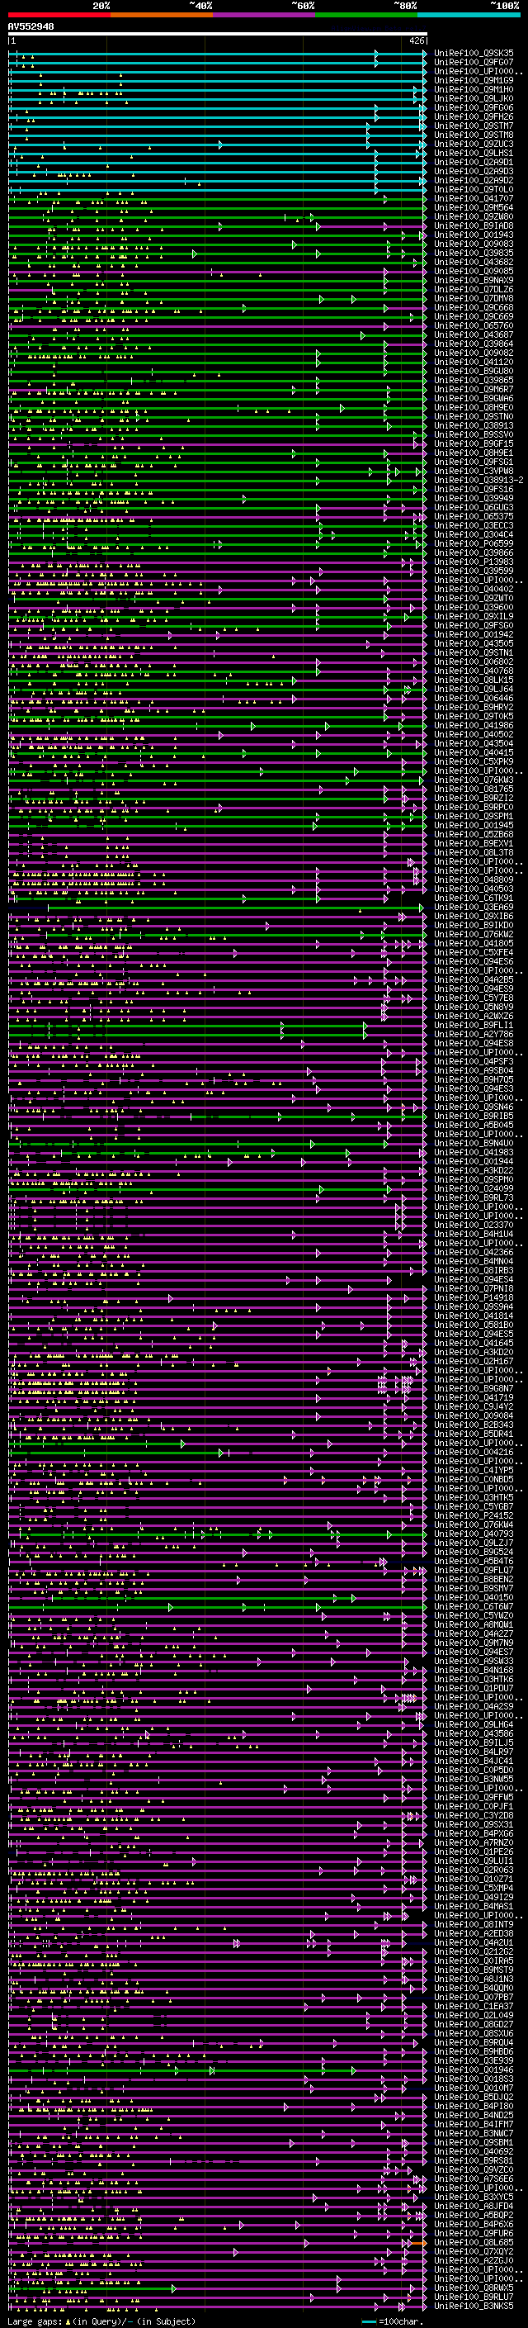Click the red ~20% identity legend bar
Viewport: 528px width, 2328px height.
[59, 15]
